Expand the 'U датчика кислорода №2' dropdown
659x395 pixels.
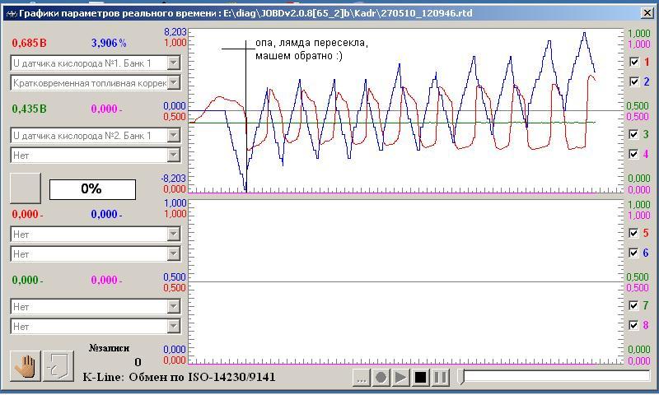(173, 135)
